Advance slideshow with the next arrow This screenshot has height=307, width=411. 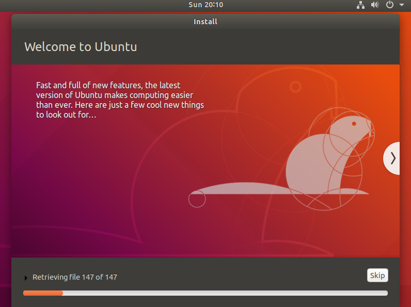[392, 158]
